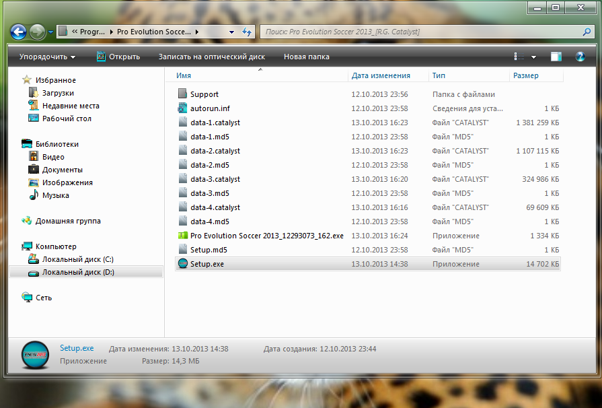602x408 pixels.
Task: Change view with the view mode icon
Action: 519,57
